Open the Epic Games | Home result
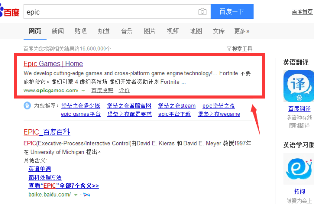This screenshot has width=314, height=204. pos(53,64)
